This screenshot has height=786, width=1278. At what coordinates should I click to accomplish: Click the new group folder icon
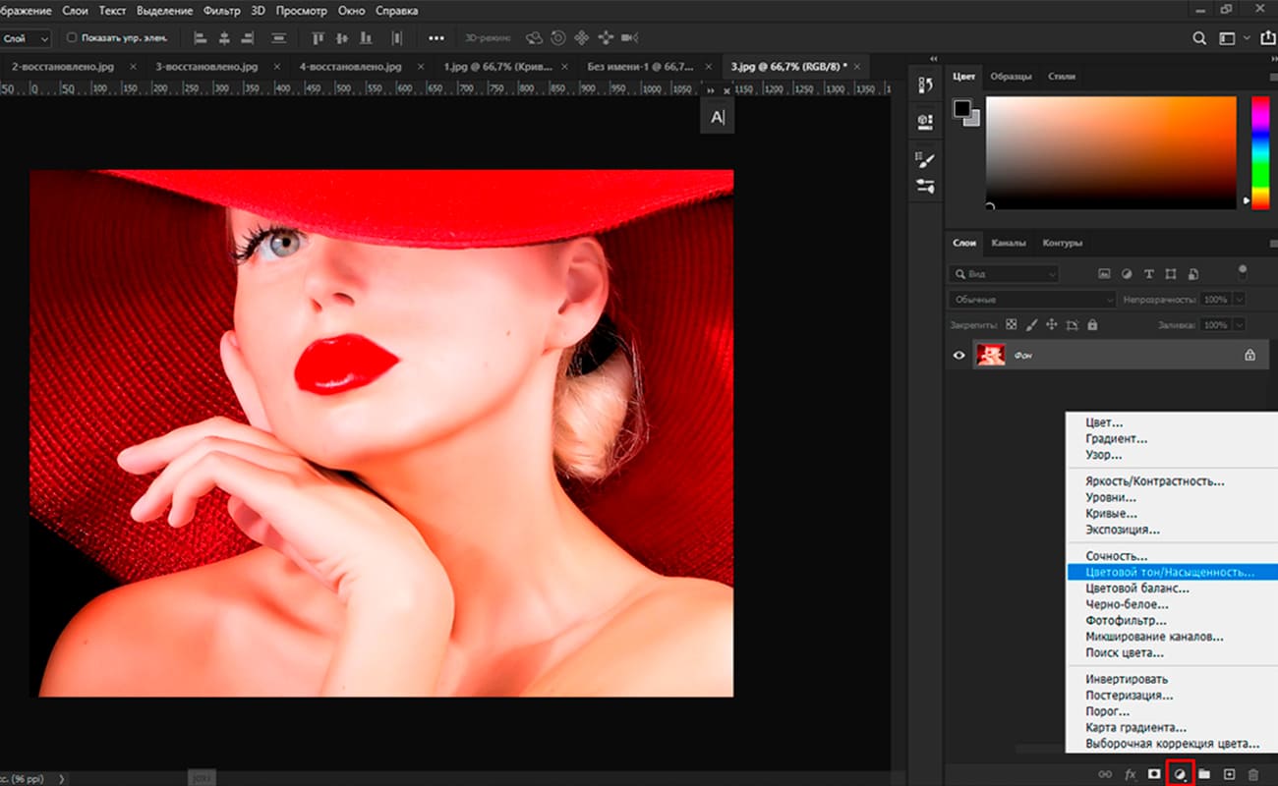click(x=1203, y=774)
